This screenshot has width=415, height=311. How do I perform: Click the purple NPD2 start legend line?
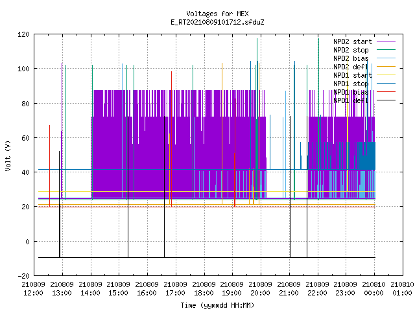click(x=386, y=41)
